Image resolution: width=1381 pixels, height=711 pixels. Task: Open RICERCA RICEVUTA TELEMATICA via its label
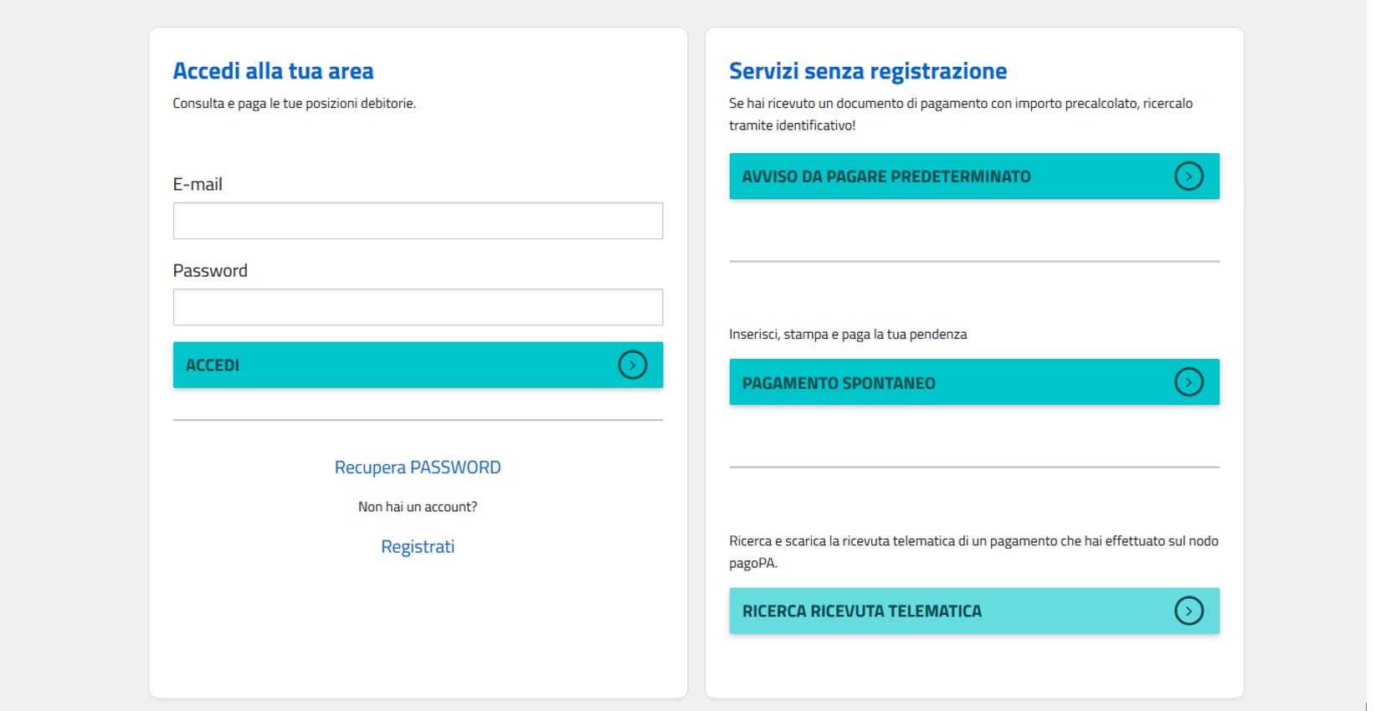pyautogui.click(x=861, y=611)
